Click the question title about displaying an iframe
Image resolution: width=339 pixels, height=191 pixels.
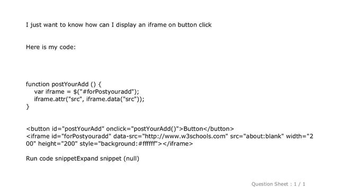click(x=119, y=25)
